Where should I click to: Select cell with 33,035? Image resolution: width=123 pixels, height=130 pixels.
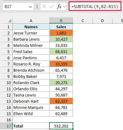(61, 45)
